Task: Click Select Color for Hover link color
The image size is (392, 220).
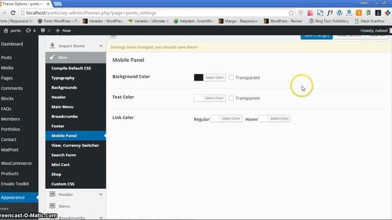Action: point(279,119)
